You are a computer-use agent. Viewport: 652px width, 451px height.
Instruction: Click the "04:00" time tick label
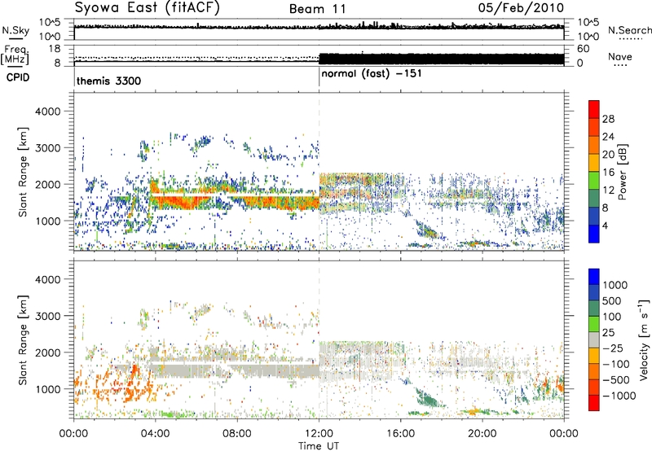coord(155,434)
